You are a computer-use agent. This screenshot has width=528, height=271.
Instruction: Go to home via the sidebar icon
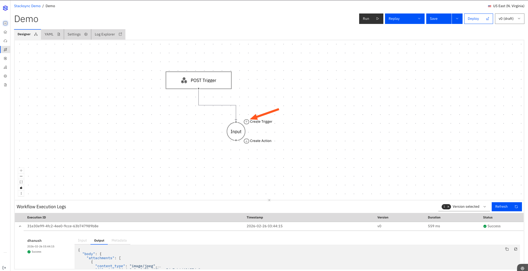5,32
